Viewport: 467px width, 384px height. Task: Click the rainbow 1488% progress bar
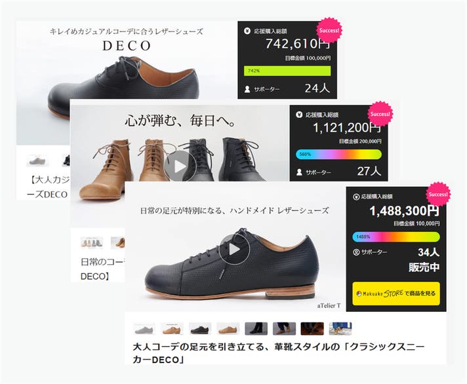click(396, 237)
